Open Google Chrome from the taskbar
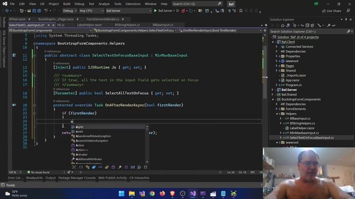The width and height of the screenshot is (355, 199). click(152, 193)
